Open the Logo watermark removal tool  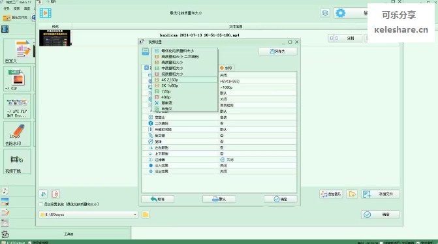17,134
